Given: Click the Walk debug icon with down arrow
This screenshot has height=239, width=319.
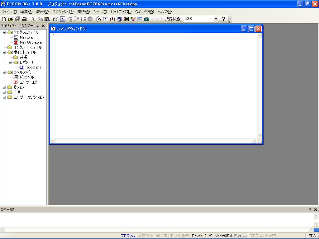Looking at the screenshot, I should click(x=83, y=19).
